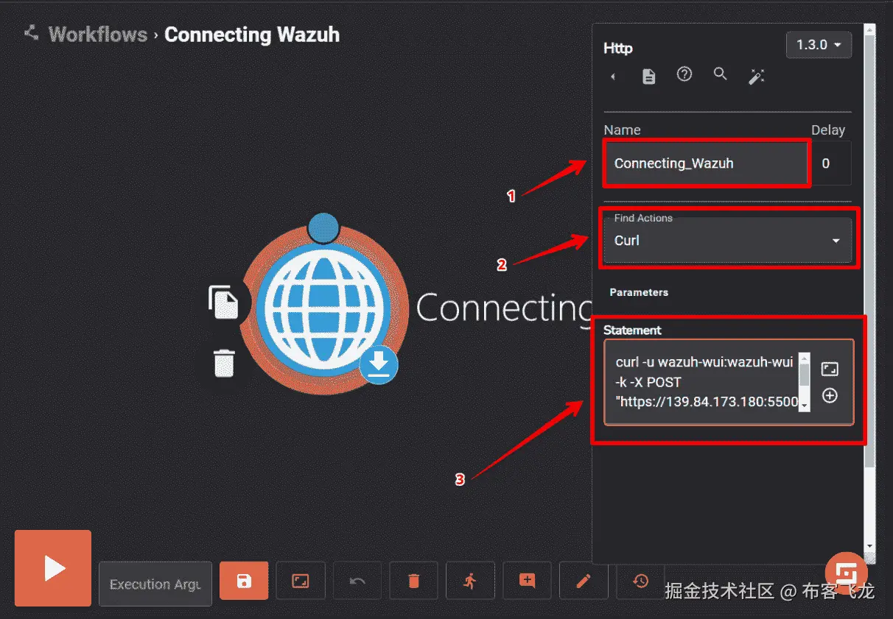Click the blue connector dot atop the node

323,227
